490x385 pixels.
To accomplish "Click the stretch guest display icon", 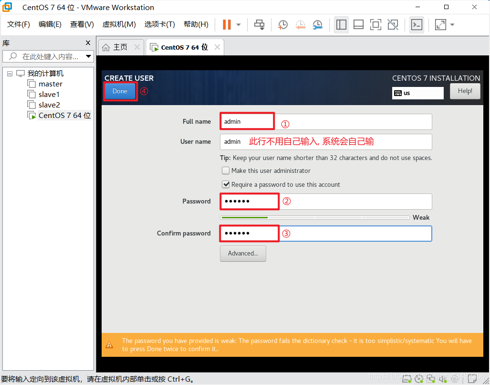I will (440, 24).
